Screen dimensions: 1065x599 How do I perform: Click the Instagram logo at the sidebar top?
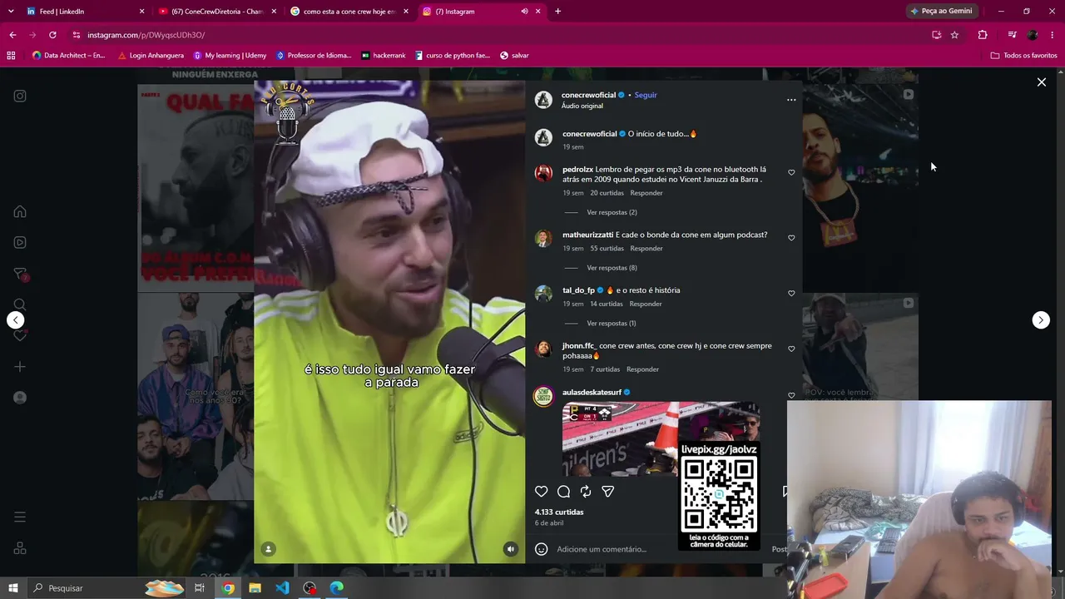tap(20, 96)
